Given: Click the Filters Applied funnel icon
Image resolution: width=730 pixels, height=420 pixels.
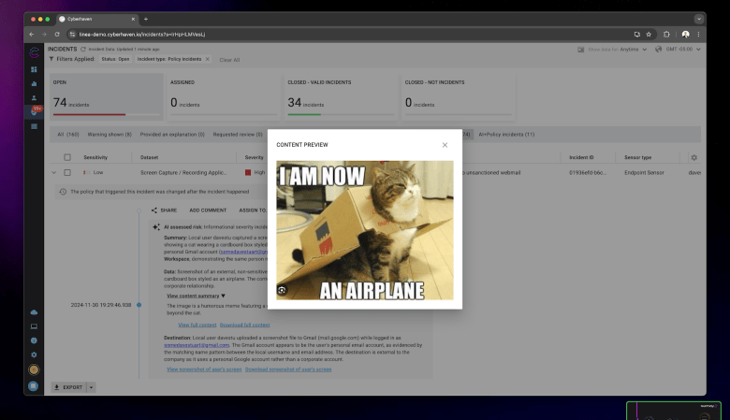Looking at the screenshot, I should coord(51,59).
